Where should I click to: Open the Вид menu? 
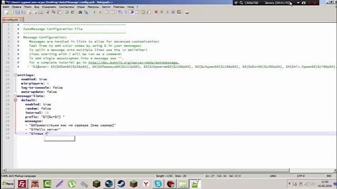[x=37, y=7]
